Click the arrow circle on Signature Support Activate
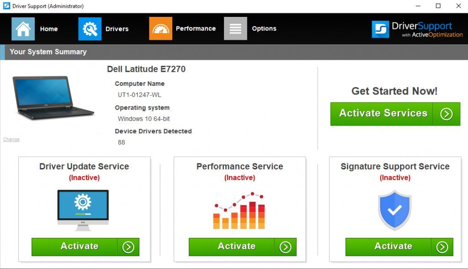The image size is (468, 269). click(442, 247)
